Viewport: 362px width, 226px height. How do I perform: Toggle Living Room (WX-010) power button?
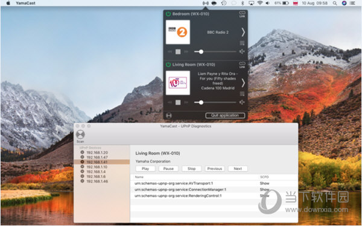click(168, 64)
